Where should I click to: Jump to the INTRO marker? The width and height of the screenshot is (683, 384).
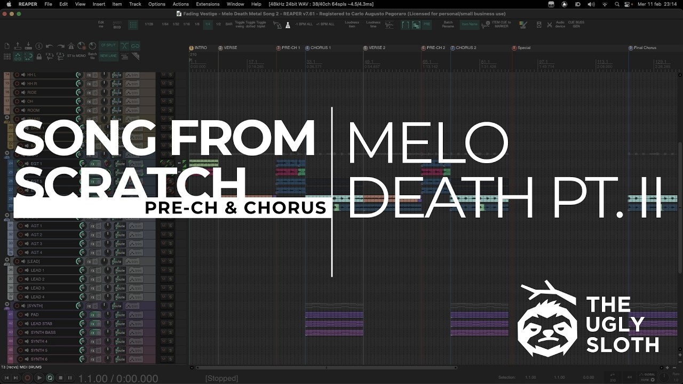[197, 48]
